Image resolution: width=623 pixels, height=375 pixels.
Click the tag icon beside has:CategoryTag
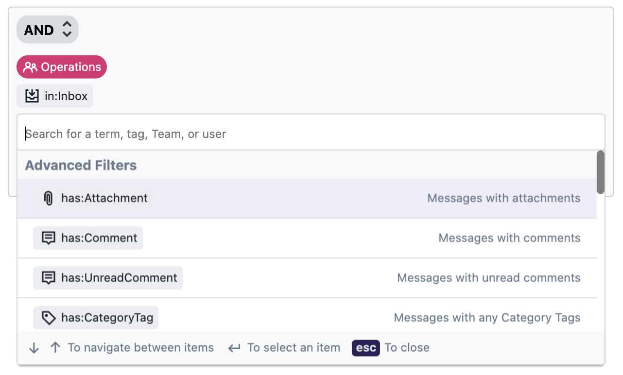[x=48, y=318]
